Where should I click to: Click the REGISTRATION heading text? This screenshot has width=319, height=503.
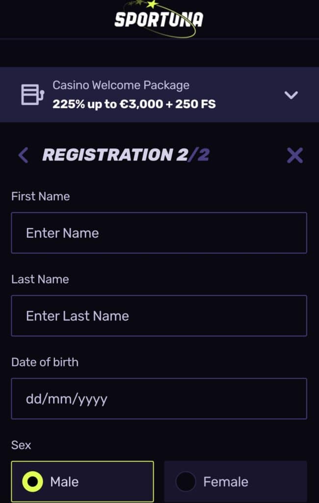tap(107, 155)
